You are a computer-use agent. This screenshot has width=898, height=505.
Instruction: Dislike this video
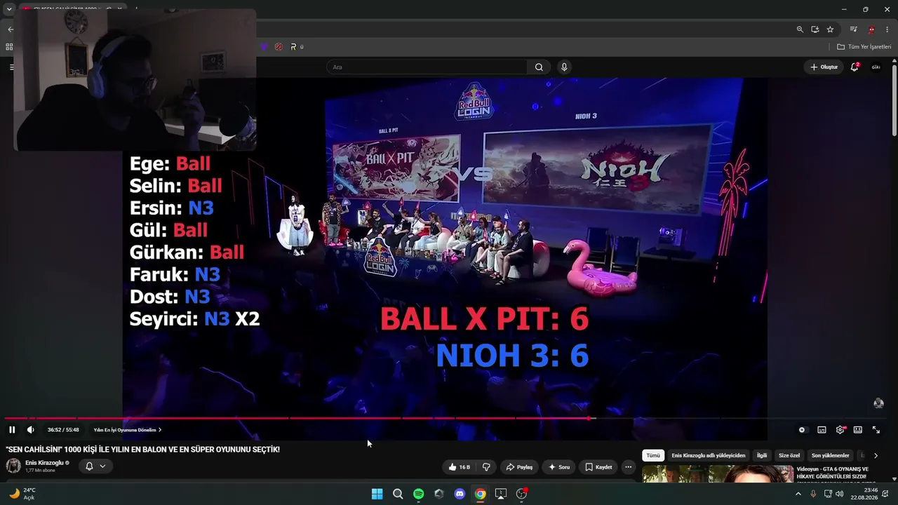click(x=486, y=467)
